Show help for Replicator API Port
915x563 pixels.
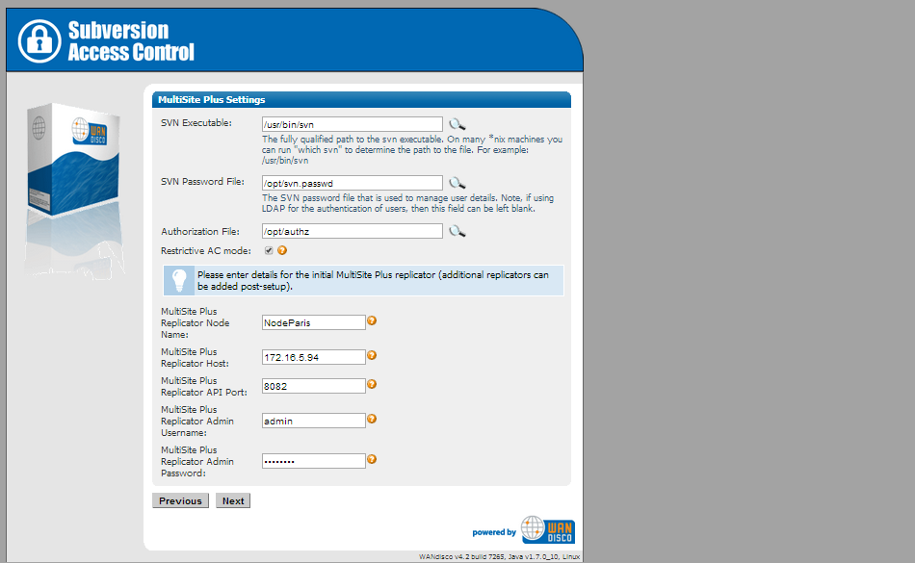[x=372, y=384]
